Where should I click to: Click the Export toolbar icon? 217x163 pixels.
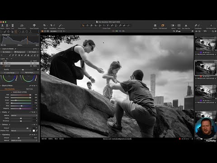coord(7,25)
